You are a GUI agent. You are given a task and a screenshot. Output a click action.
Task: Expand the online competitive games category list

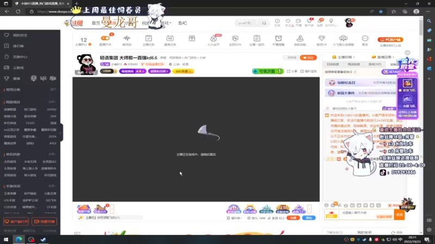click(x=52, y=102)
